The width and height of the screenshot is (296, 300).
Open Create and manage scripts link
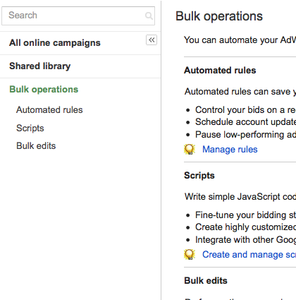coord(249,255)
